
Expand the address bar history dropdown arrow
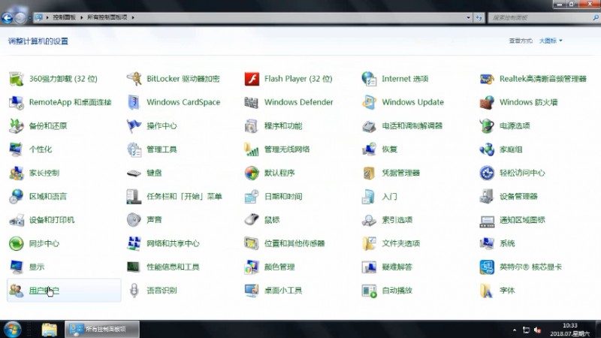[468, 17]
